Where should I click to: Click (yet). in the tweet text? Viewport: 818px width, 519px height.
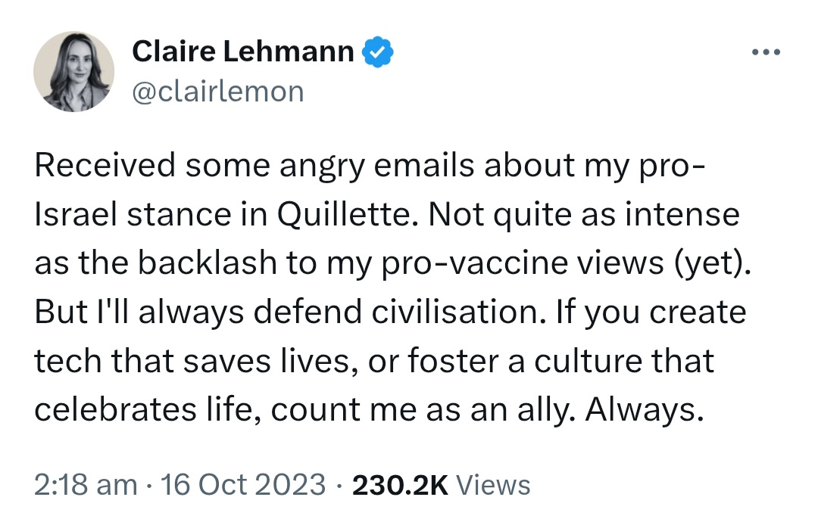click(713, 263)
